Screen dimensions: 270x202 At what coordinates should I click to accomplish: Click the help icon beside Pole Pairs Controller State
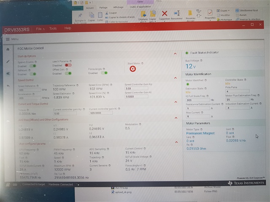click(x=245, y=80)
